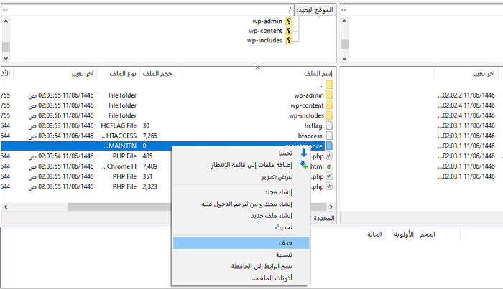Click the wp-includes folder icon in remote tree
Image resolution: width=503 pixels, height=289 pixels.
pos(289,40)
